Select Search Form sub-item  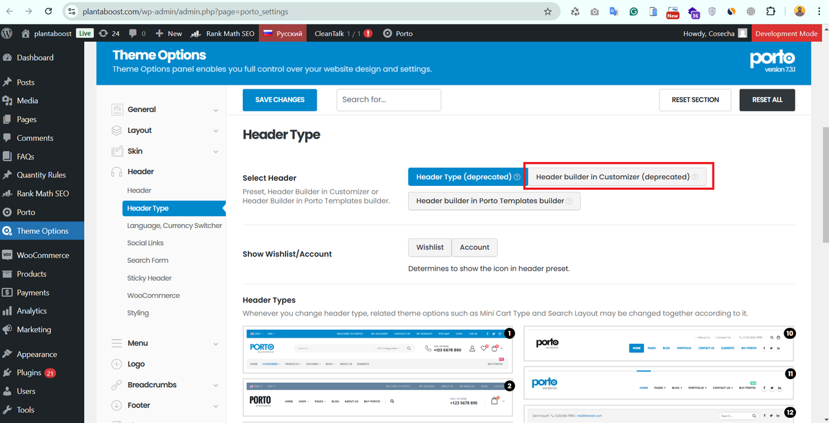(148, 260)
